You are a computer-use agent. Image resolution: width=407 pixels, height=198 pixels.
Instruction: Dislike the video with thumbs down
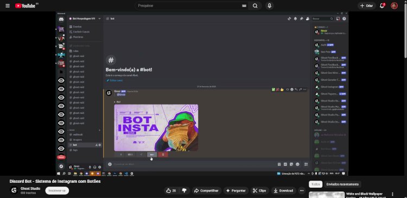pos(185,191)
